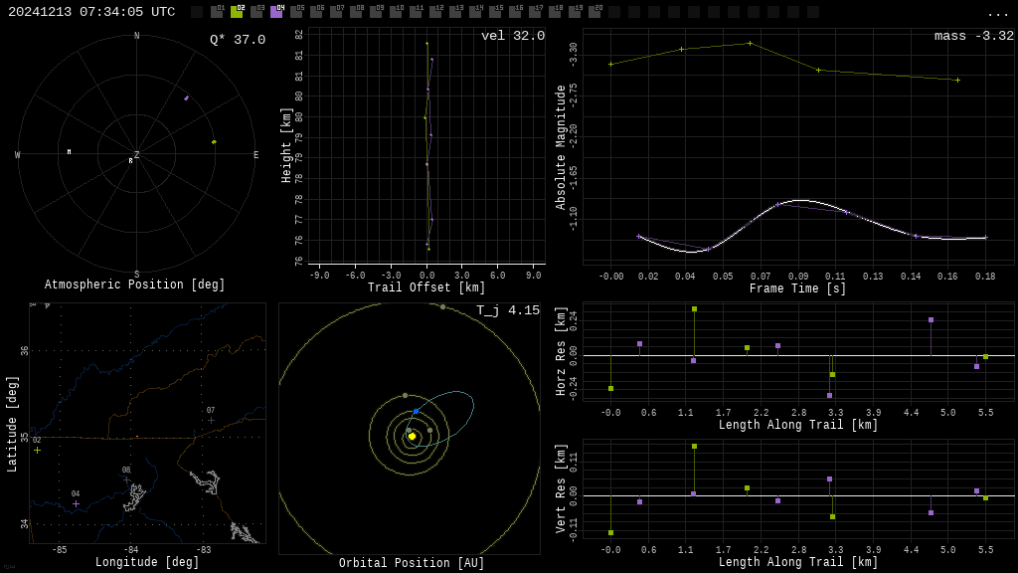Open the three-dots menu at top right
This screenshot has height=573, width=1018.
(997, 13)
